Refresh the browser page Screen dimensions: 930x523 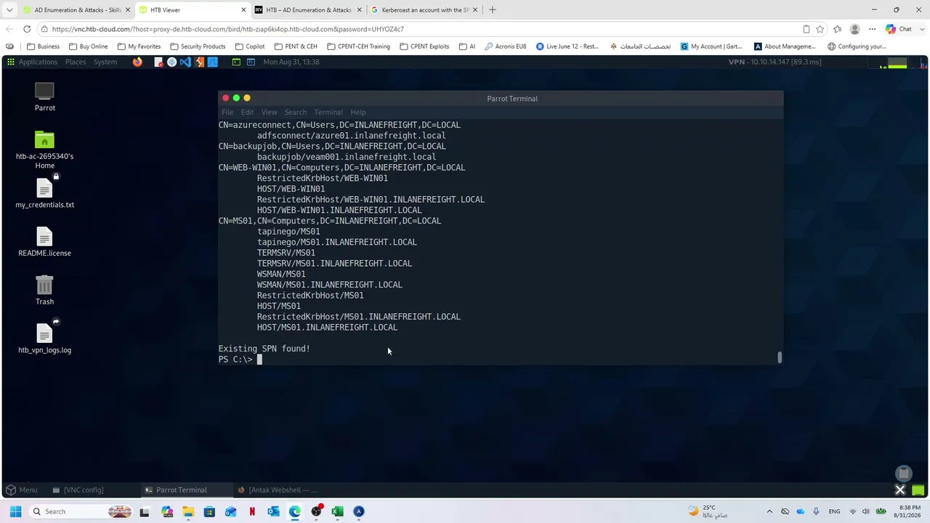[27, 29]
